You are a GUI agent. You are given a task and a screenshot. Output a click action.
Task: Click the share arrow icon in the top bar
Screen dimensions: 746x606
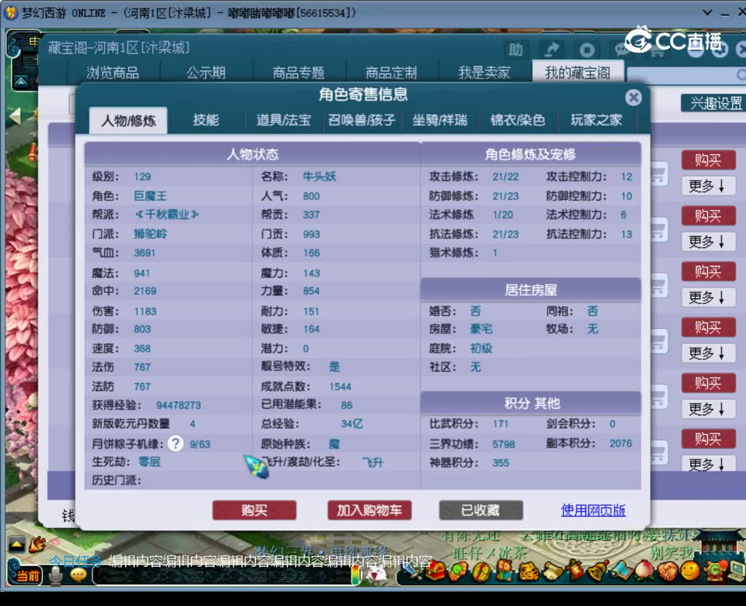click(x=551, y=50)
